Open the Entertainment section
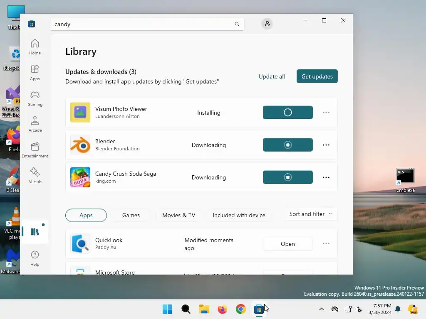The image size is (426, 319). coord(35,150)
